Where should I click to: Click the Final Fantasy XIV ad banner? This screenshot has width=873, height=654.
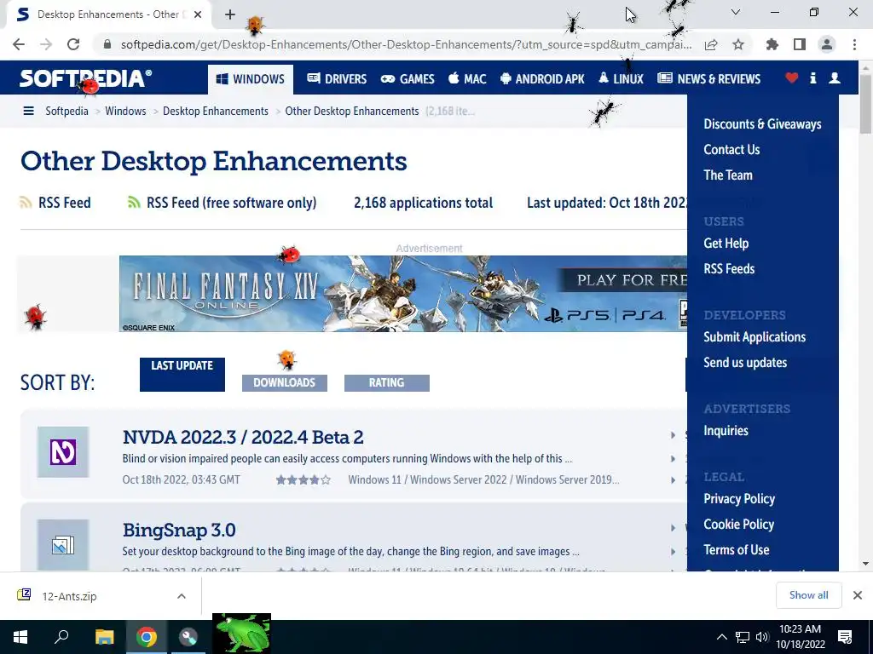(403, 294)
